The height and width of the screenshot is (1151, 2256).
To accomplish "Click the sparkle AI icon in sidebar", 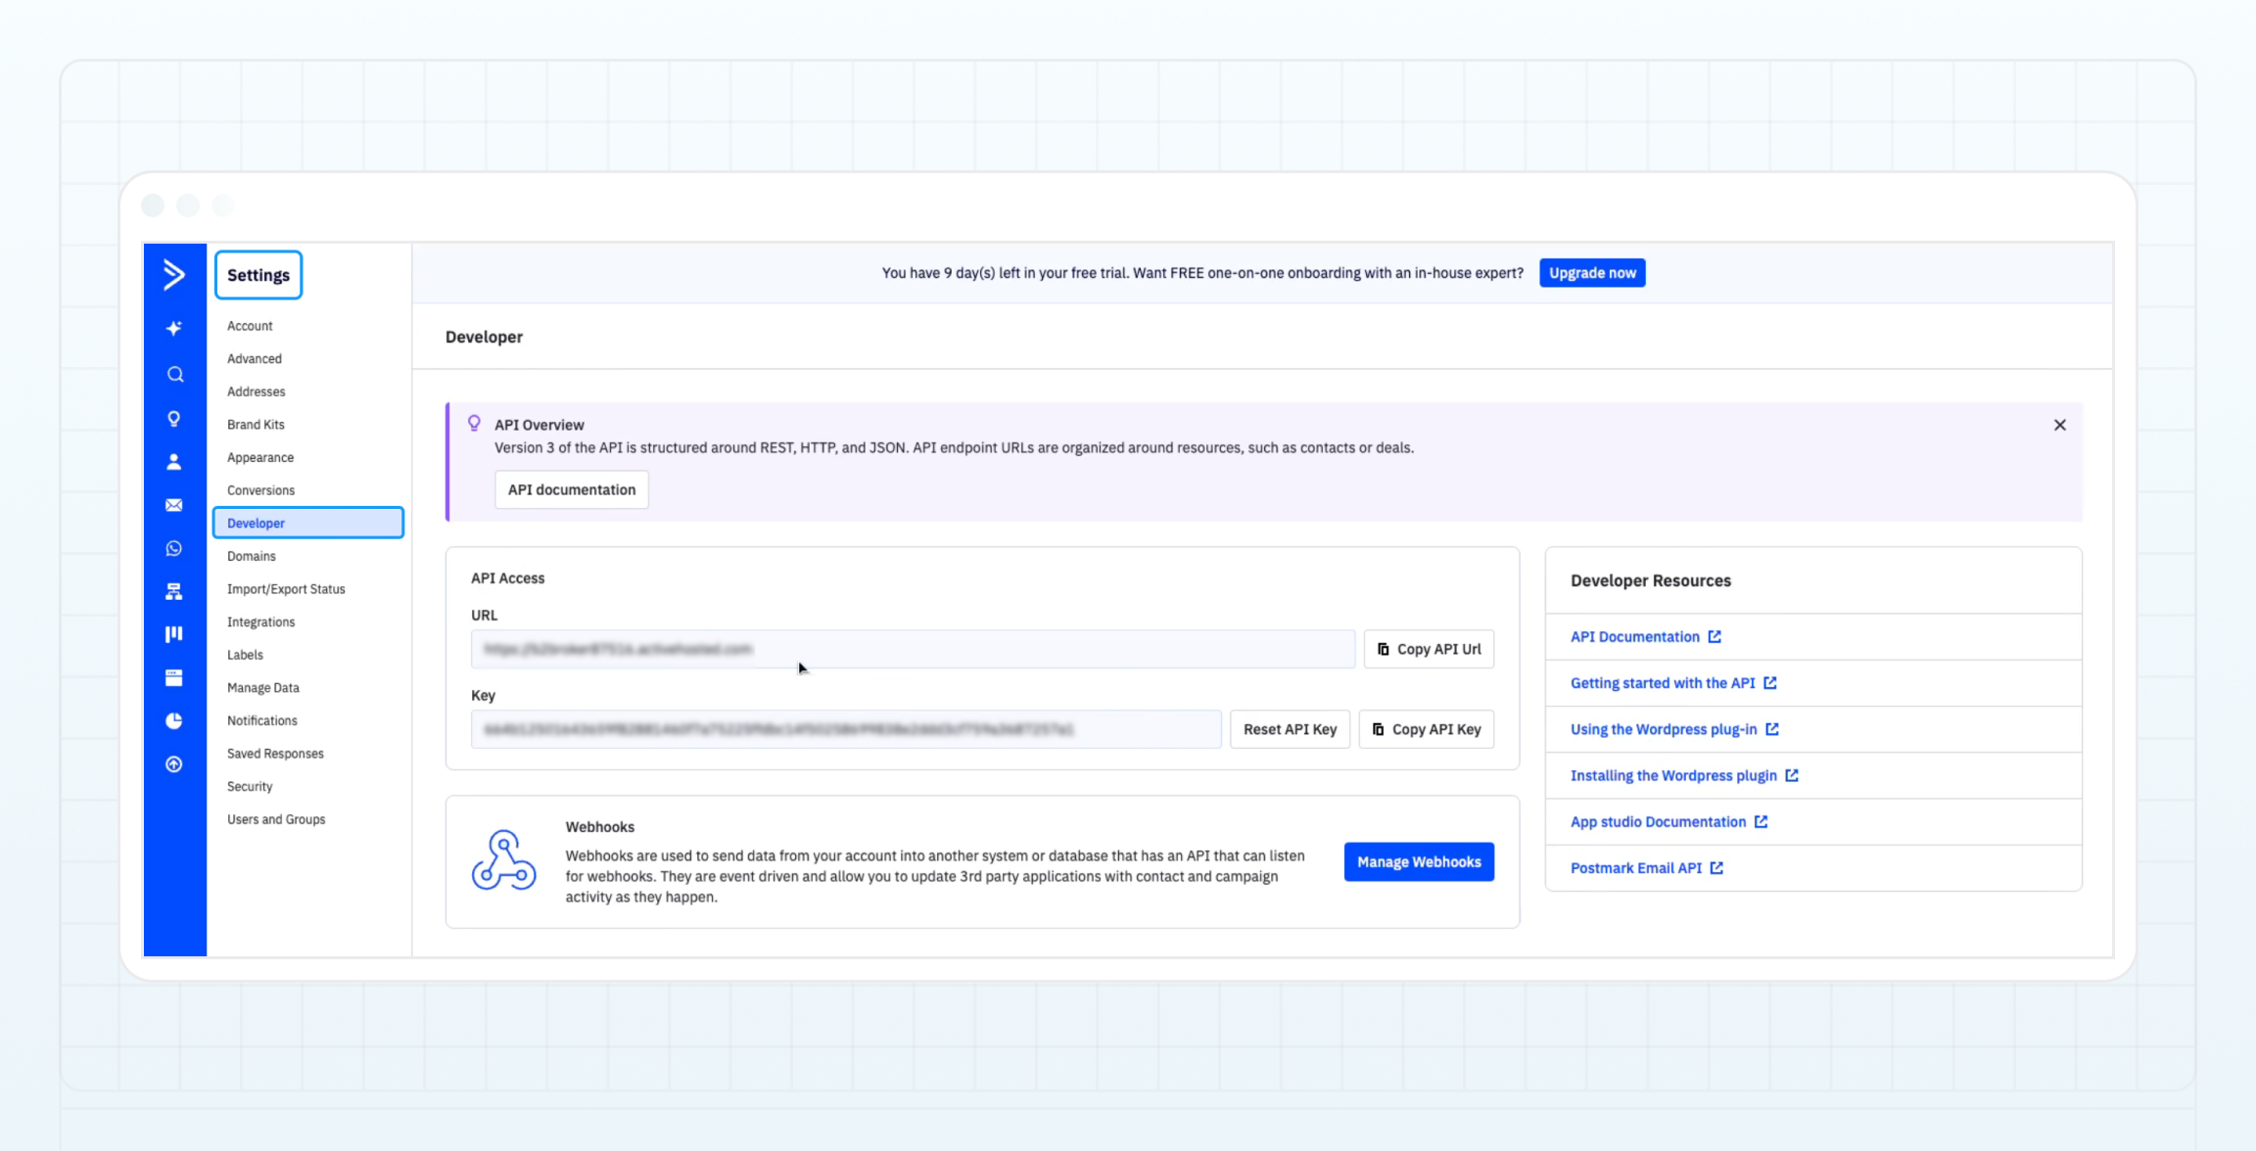I will 174,328.
